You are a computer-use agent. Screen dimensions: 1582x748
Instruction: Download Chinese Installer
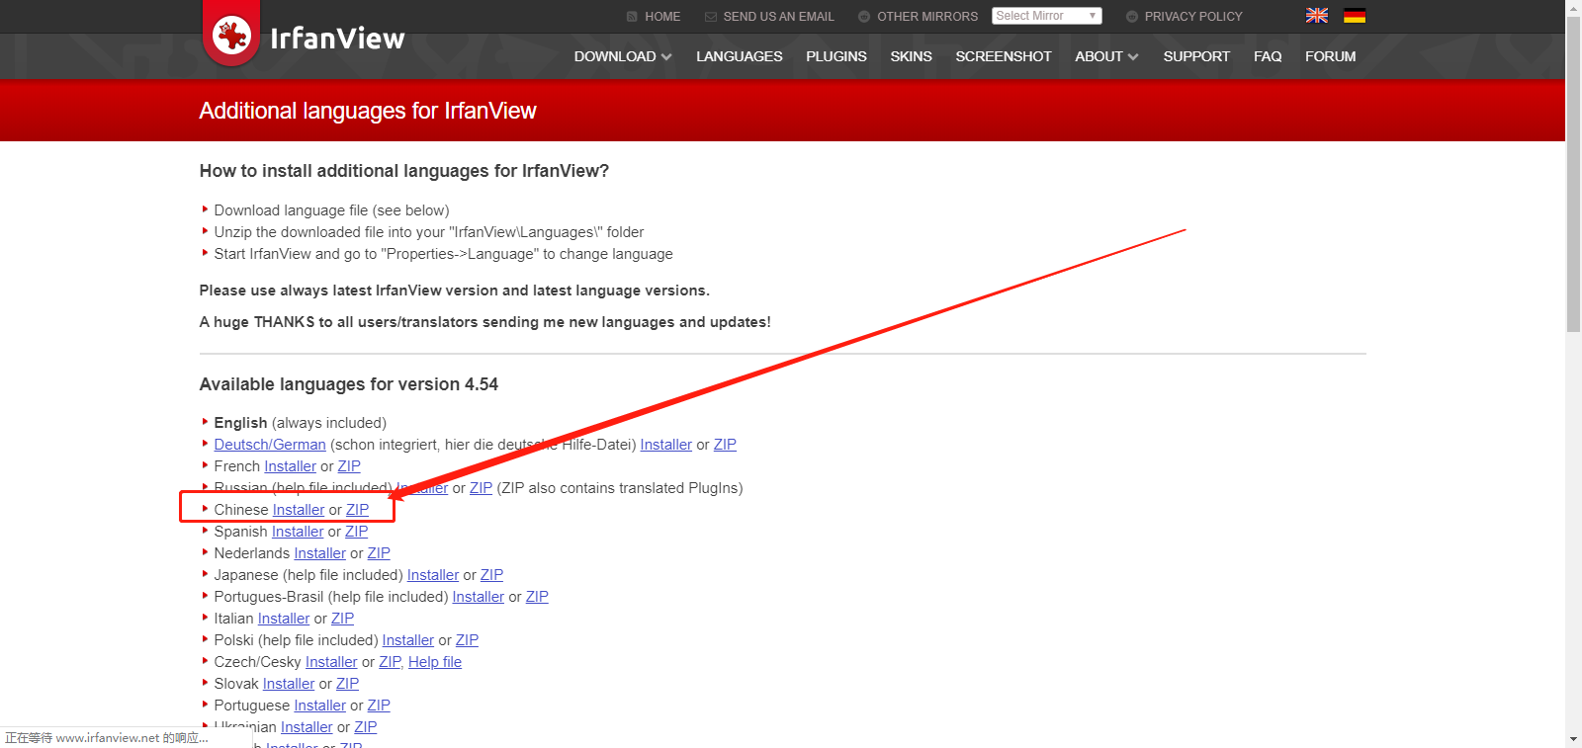click(299, 510)
